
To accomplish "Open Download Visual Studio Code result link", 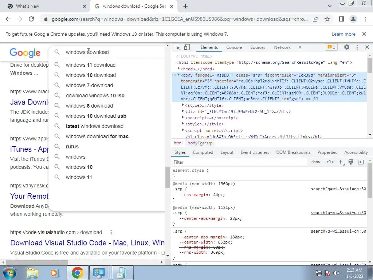I will pyautogui.click(x=87, y=242).
